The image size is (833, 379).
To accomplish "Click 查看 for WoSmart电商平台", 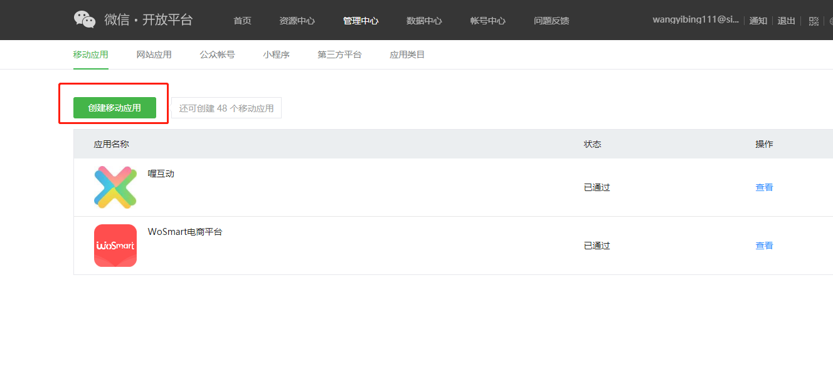I will [764, 246].
